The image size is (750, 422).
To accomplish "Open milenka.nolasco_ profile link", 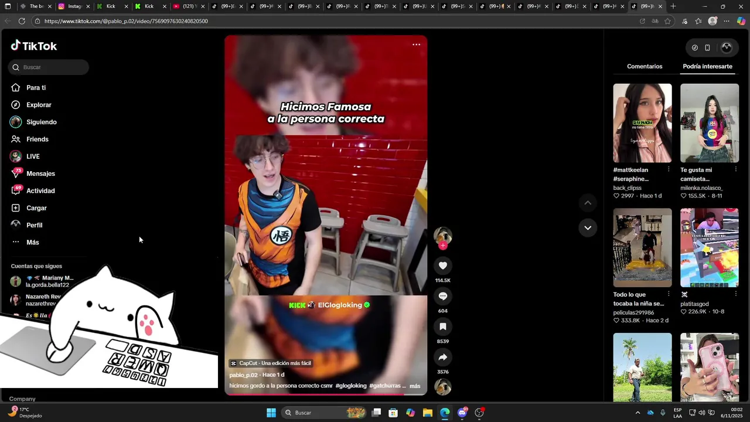I will (x=701, y=188).
